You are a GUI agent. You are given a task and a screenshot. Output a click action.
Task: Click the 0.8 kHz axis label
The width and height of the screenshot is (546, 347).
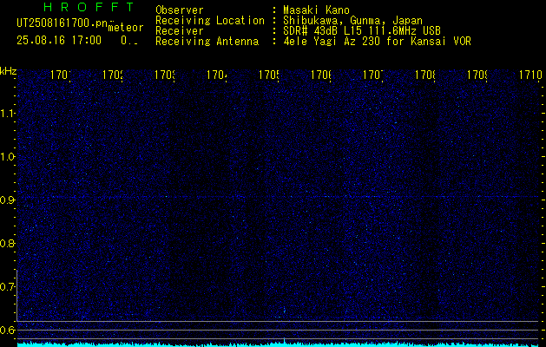pos(7,243)
